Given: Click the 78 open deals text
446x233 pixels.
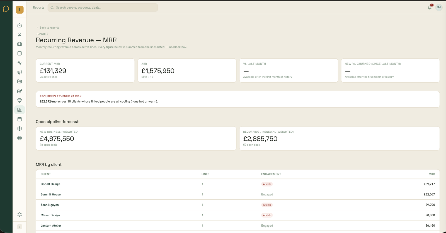Looking at the screenshot, I should 49,145.
